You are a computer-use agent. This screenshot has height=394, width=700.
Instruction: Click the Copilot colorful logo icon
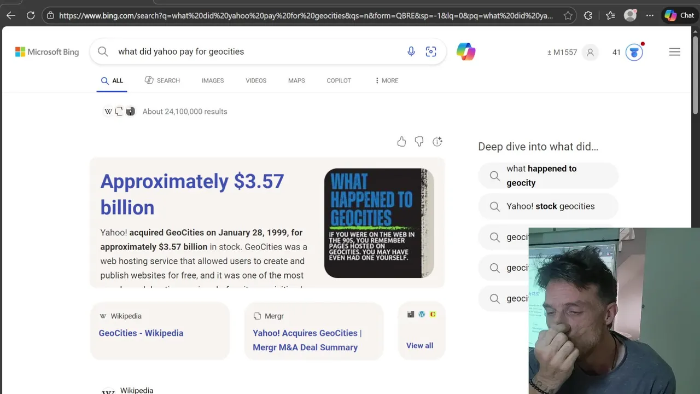click(466, 52)
